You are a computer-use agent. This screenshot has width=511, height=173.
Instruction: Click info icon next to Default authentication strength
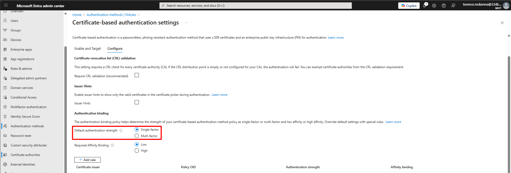click(121, 130)
